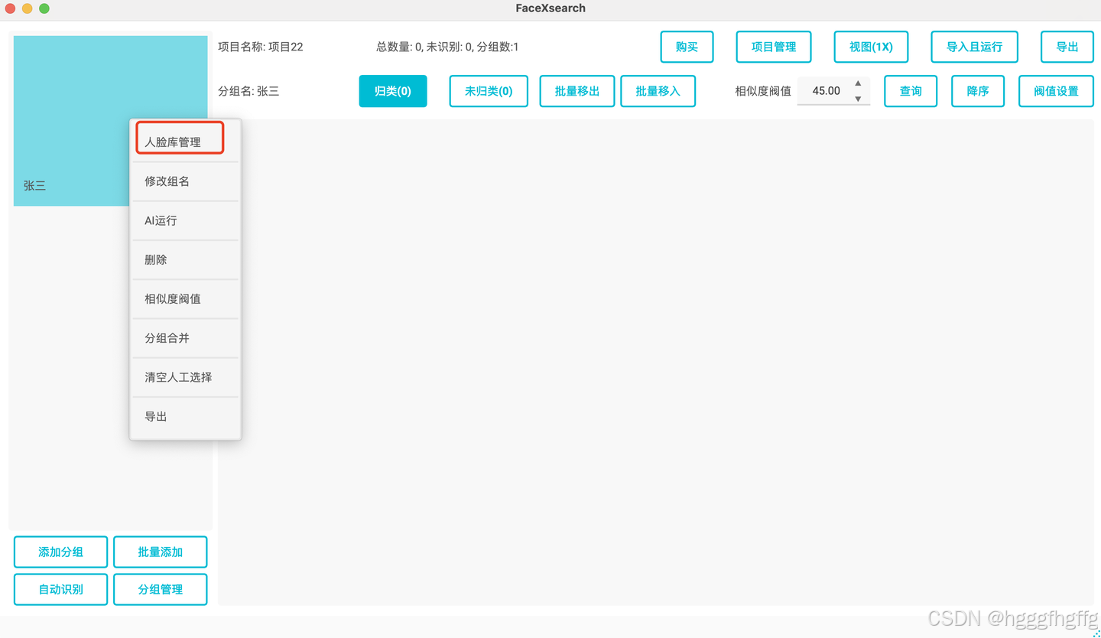
Task: Minimize the FaceXsearch window
Action: [x=27, y=8]
